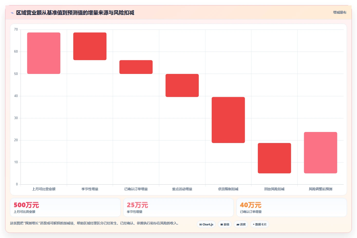Open the 40万元 已确认订单增量 data card
The height and width of the screenshot is (238, 357).
click(x=292, y=207)
